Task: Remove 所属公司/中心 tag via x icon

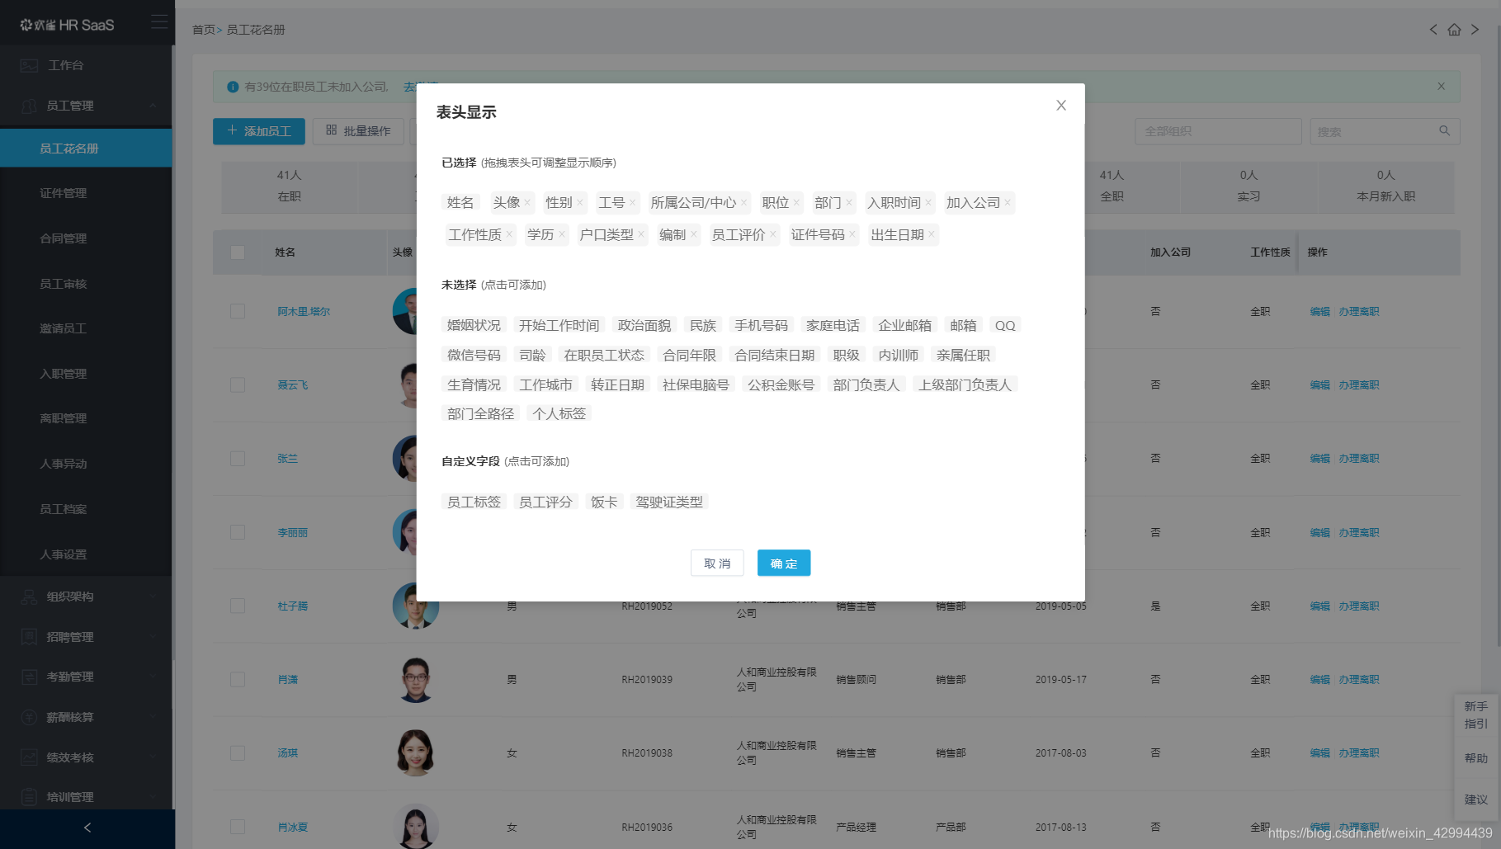Action: click(743, 203)
